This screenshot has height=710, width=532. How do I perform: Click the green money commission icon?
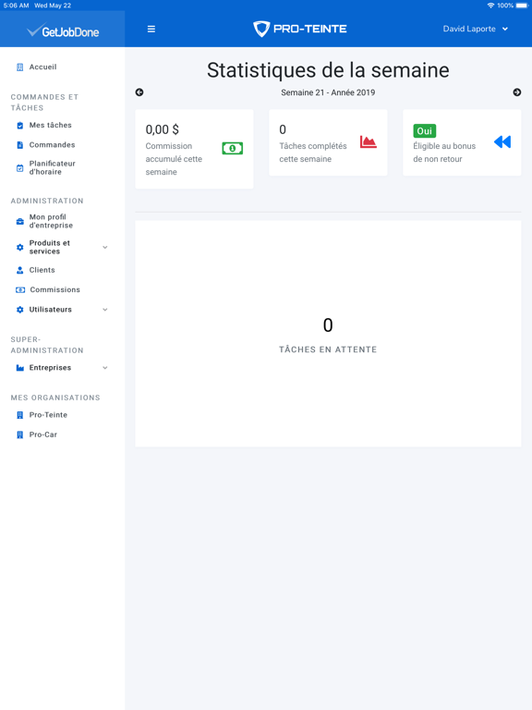233,148
